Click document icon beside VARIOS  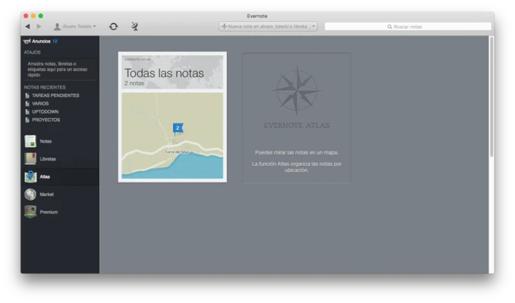27,104
